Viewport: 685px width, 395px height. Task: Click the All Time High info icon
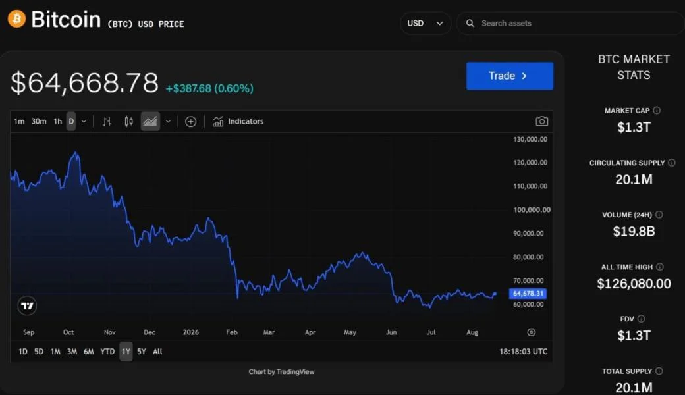[x=660, y=267]
